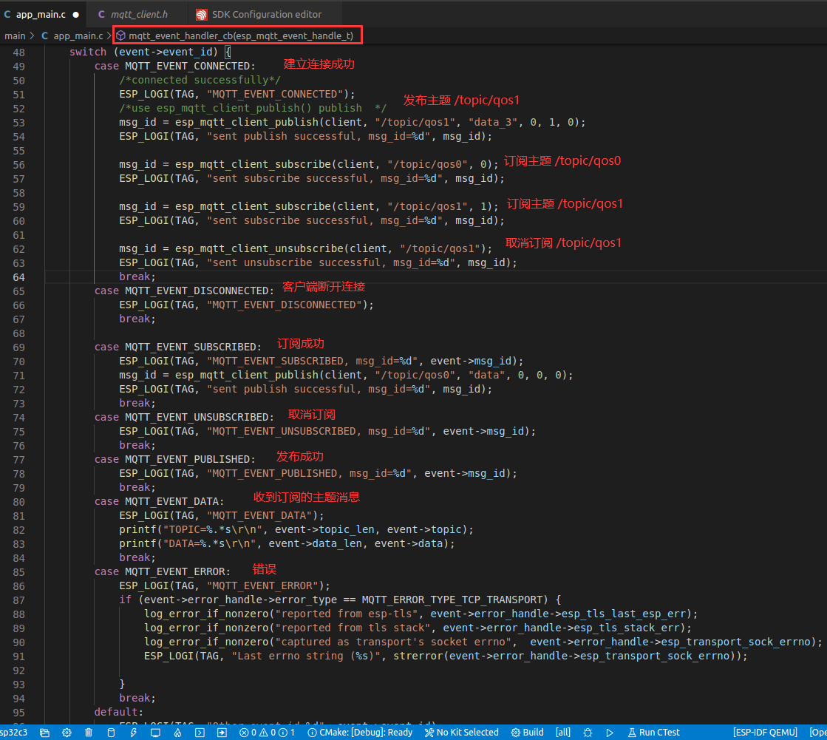Click CMake: [Debug]: Ready status item
The image size is (827, 740).
(360, 733)
